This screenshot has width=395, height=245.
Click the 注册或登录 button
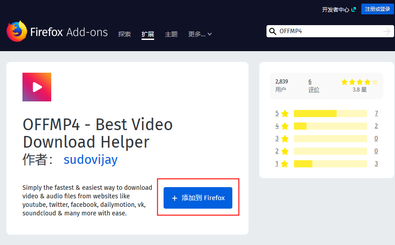click(x=377, y=9)
